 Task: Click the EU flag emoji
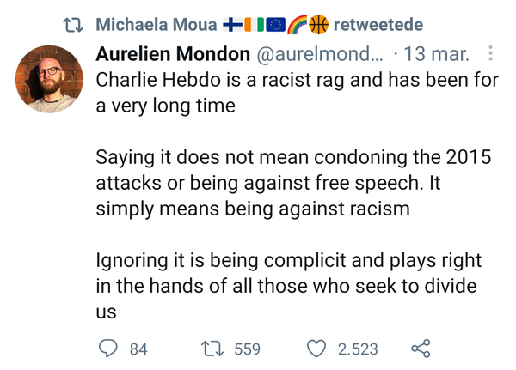click(276, 22)
